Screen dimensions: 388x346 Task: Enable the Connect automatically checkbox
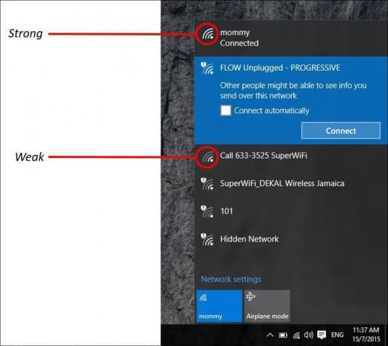225,110
